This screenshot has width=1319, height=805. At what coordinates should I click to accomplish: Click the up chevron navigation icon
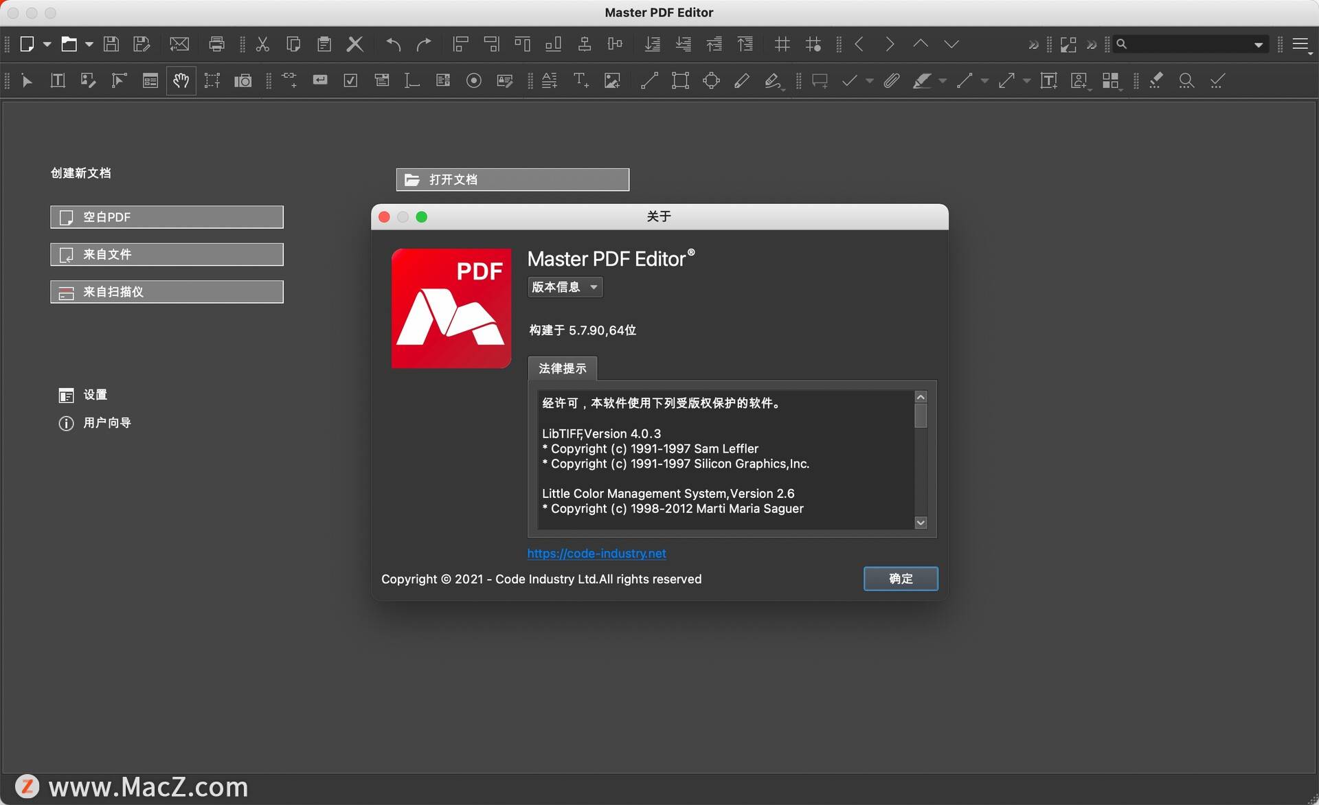(921, 44)
